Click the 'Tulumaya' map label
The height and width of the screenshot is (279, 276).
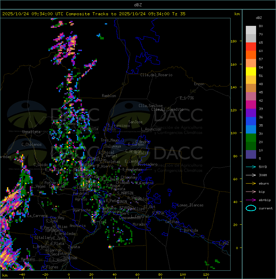click(113, 146)
